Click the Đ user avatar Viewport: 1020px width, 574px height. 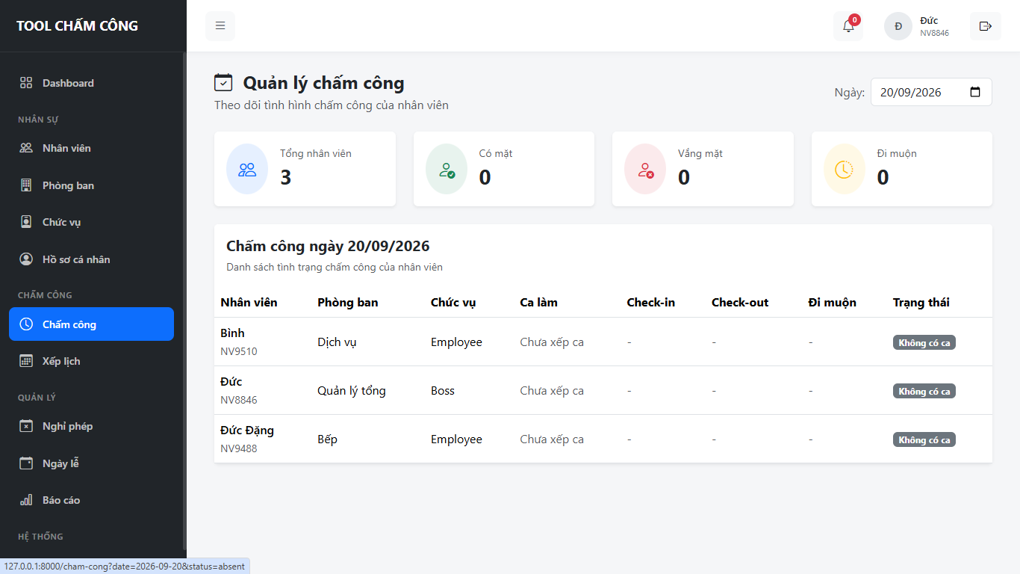898,26
